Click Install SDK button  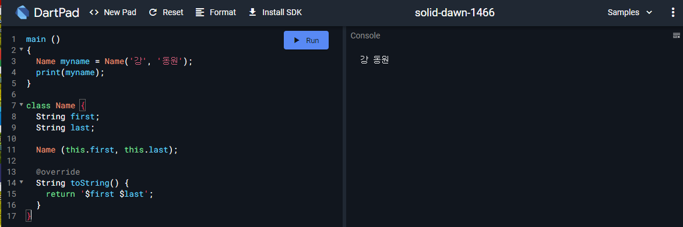coord(275,13)
